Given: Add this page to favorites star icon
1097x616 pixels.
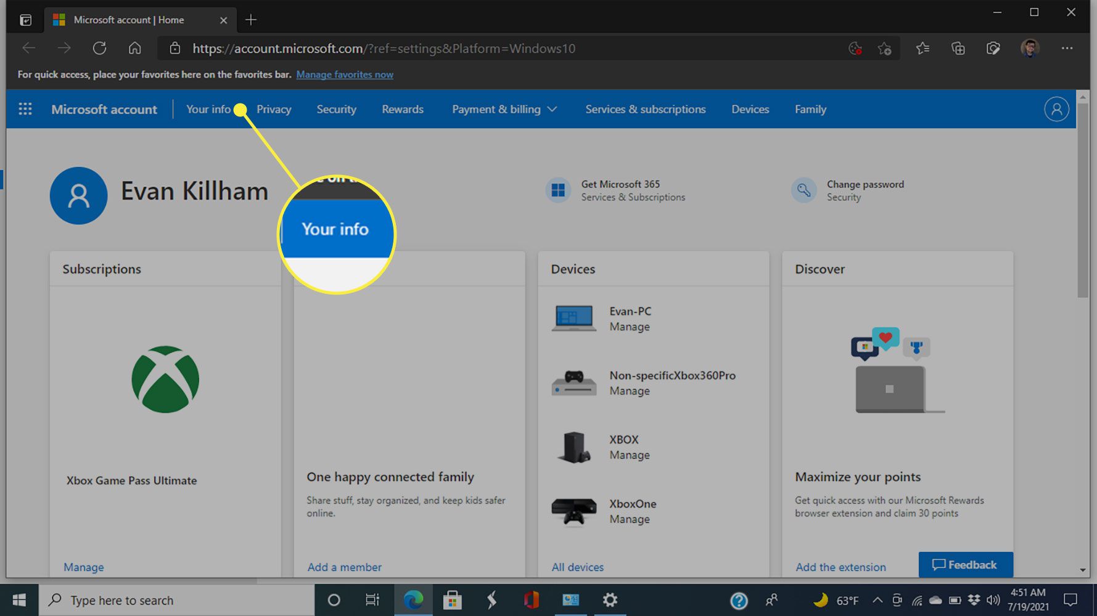Looking at the screenshot, I should 884,49.
